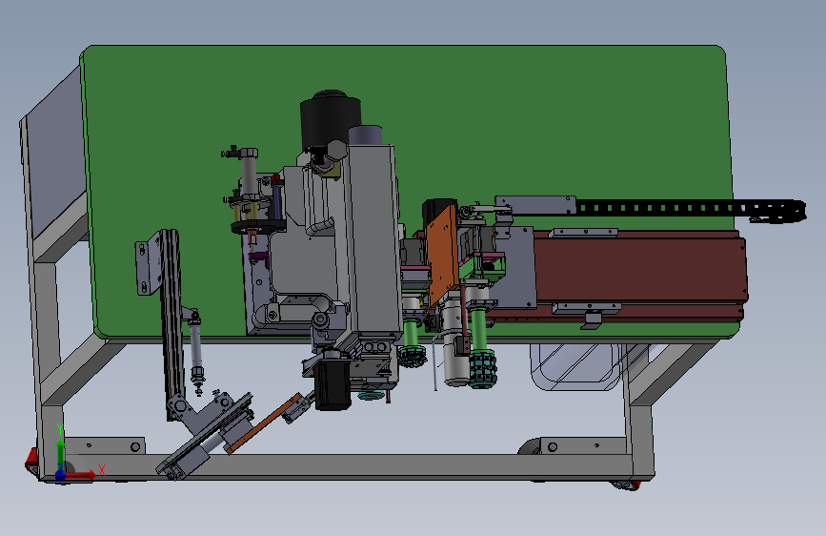
Task: Select the angled orange strip near the floor frame
Action: (x=263, y=423)
